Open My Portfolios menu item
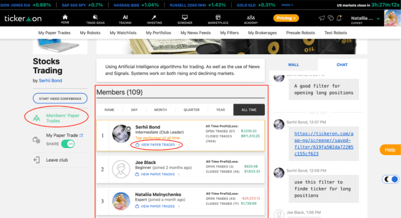Viewport: 401px width, 218px height. [158, 33]
